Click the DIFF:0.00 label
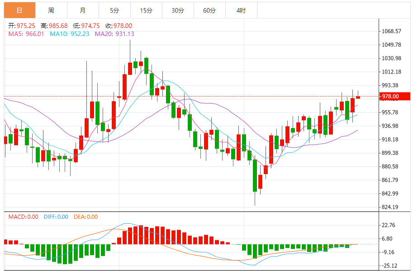 [x=56, y=216]
